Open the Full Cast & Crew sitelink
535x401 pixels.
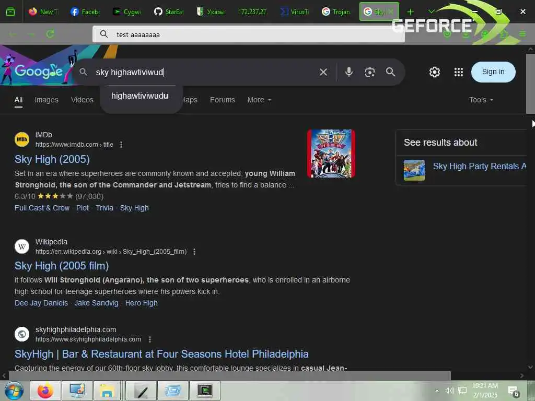(x=42, y=208)
